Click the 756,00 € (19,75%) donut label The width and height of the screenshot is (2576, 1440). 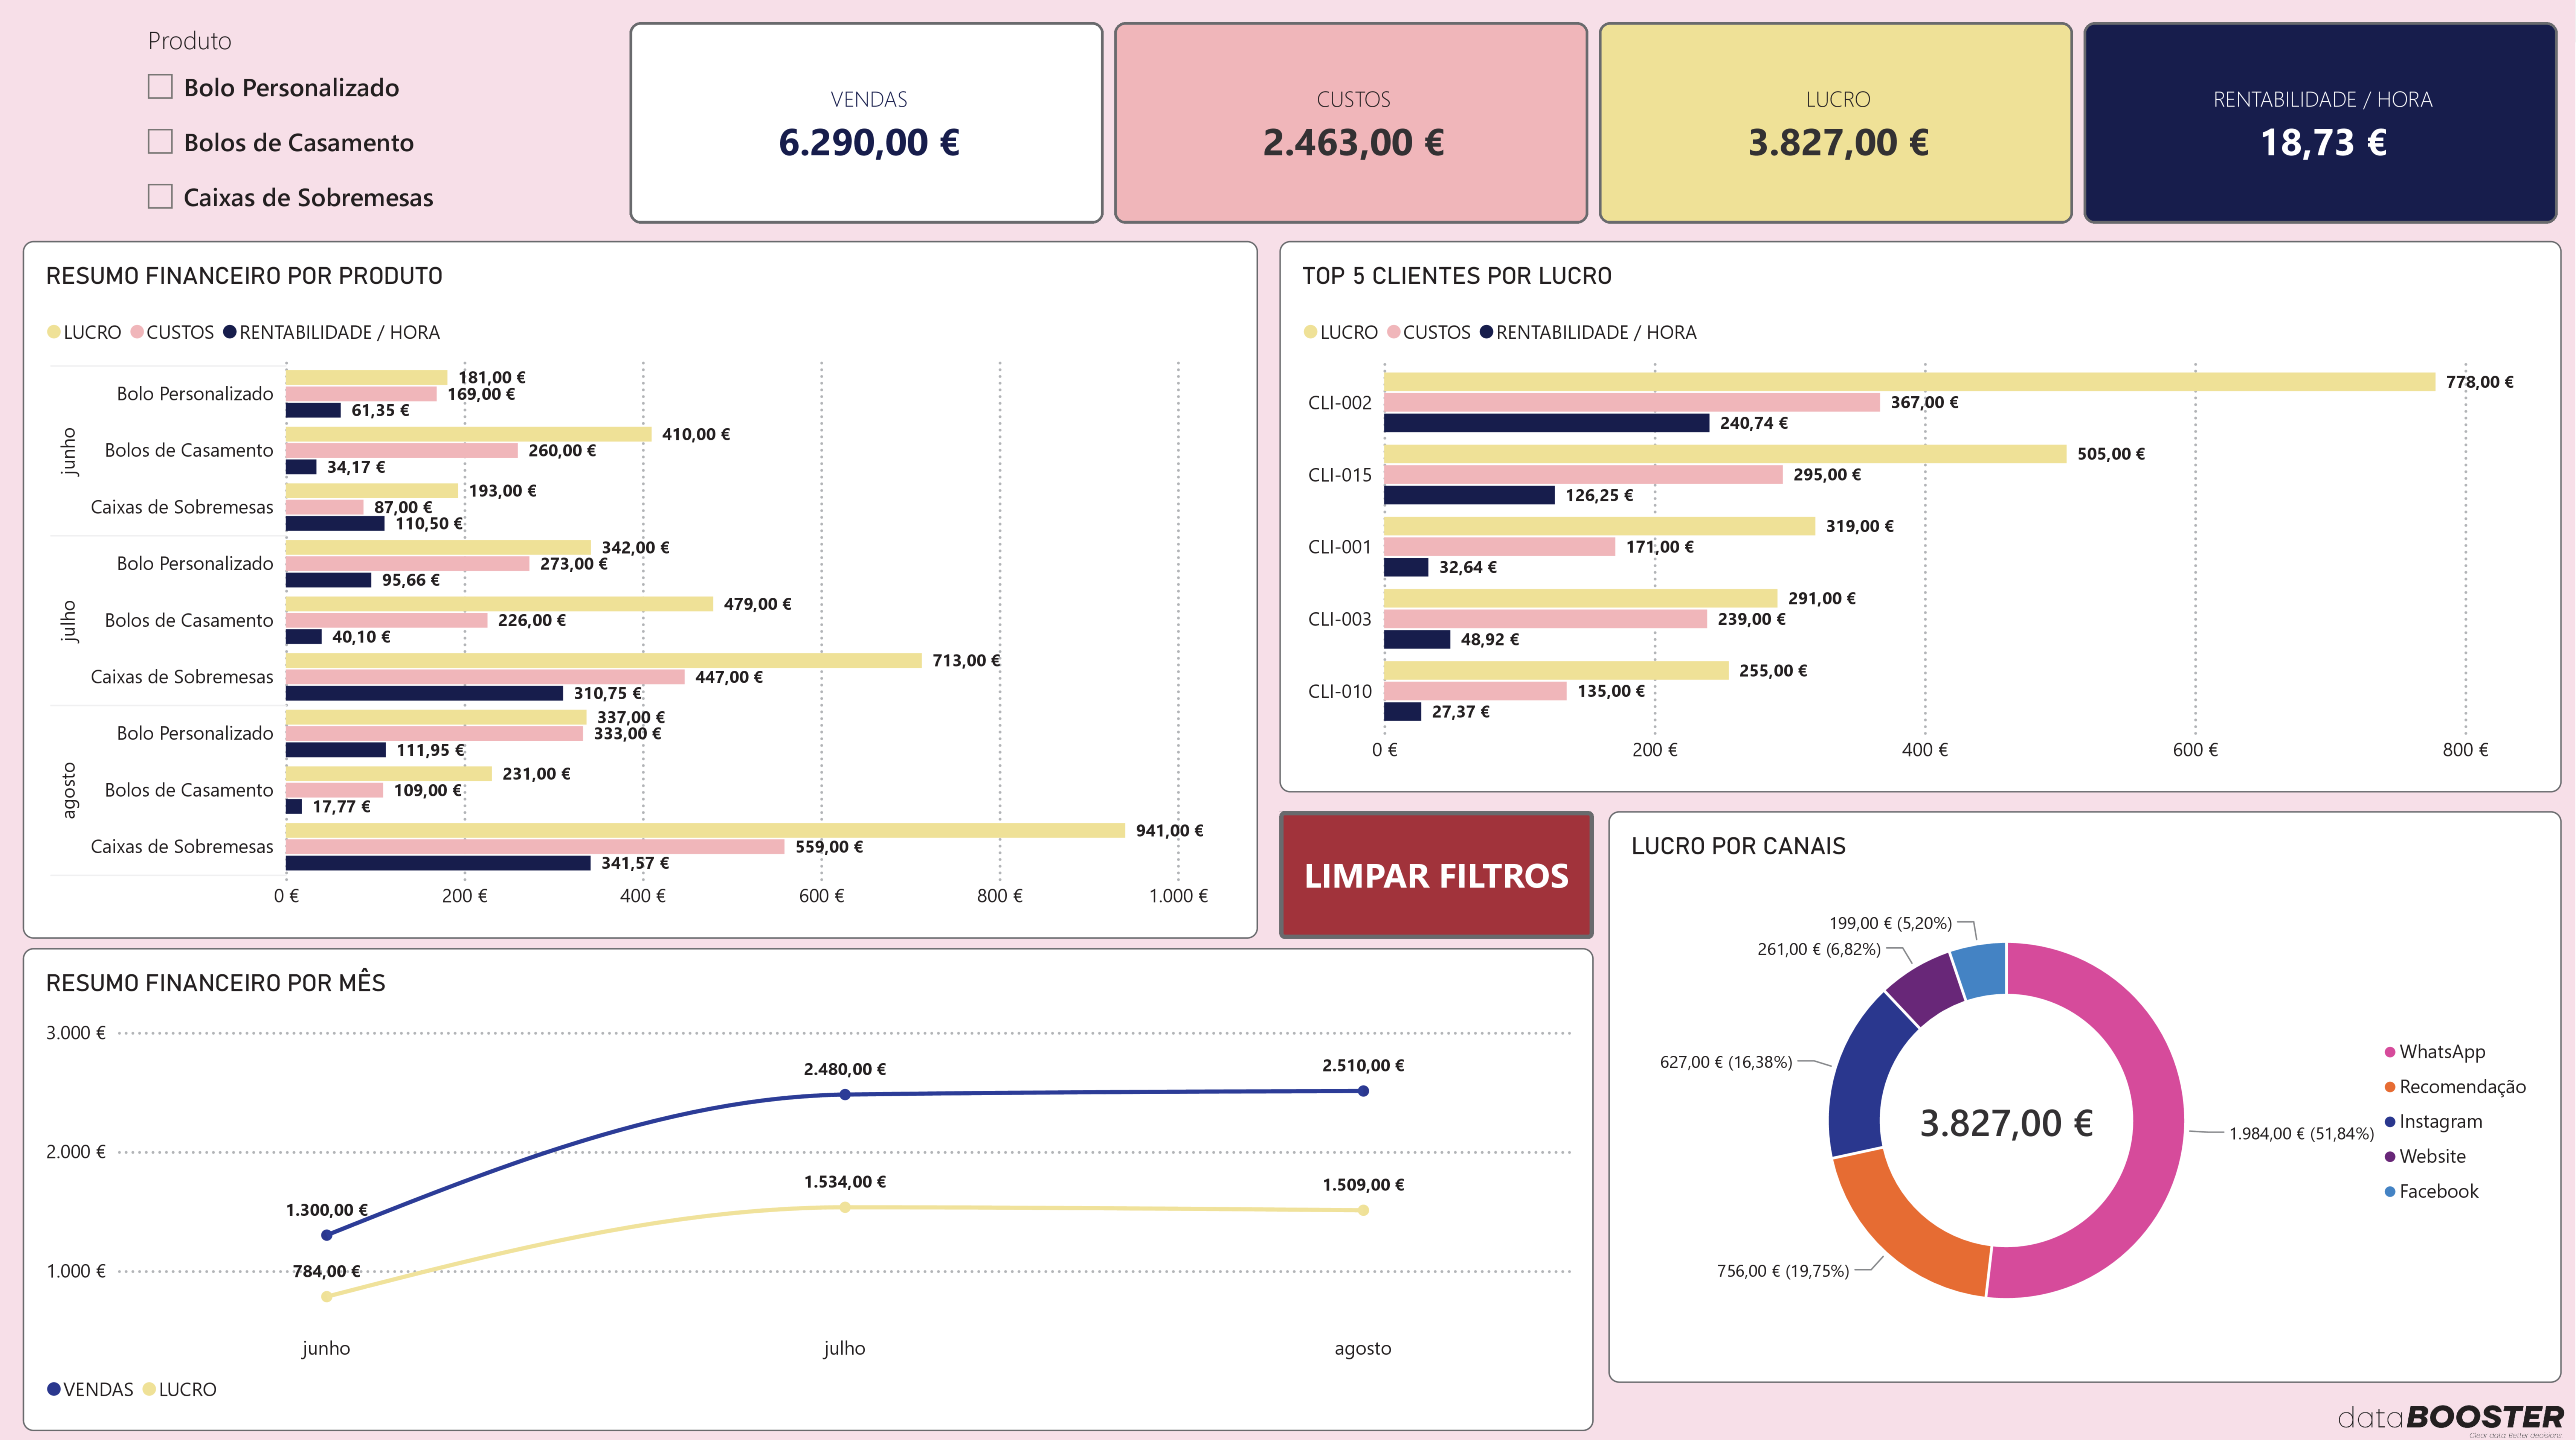click(x=1783, y=1271)
